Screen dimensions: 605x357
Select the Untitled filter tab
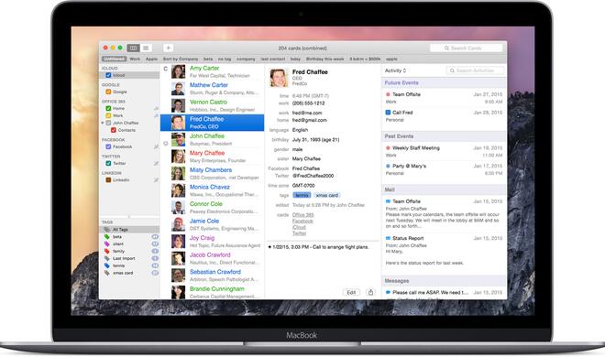[x=115, y=59]
